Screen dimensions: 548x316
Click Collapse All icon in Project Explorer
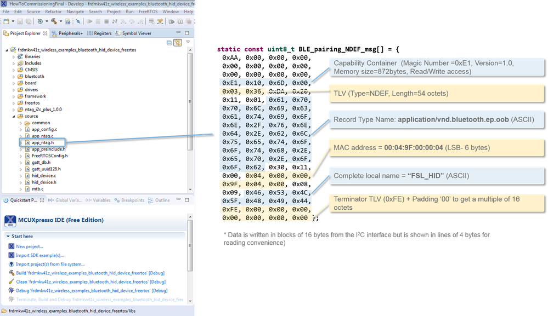point(169,43)
